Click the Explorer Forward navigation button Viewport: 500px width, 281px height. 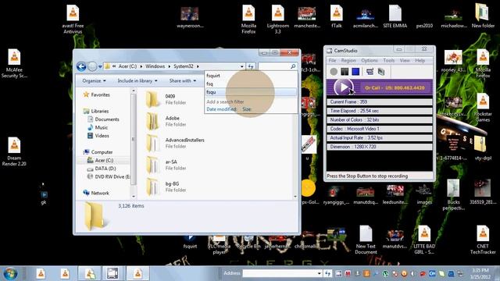tap(92, 66)
